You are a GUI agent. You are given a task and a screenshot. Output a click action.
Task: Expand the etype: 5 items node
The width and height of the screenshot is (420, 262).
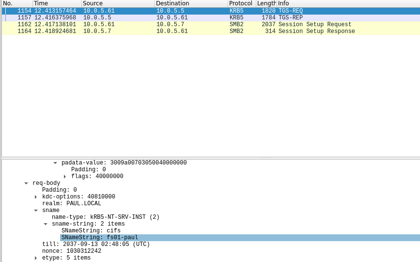coord(36,258)
